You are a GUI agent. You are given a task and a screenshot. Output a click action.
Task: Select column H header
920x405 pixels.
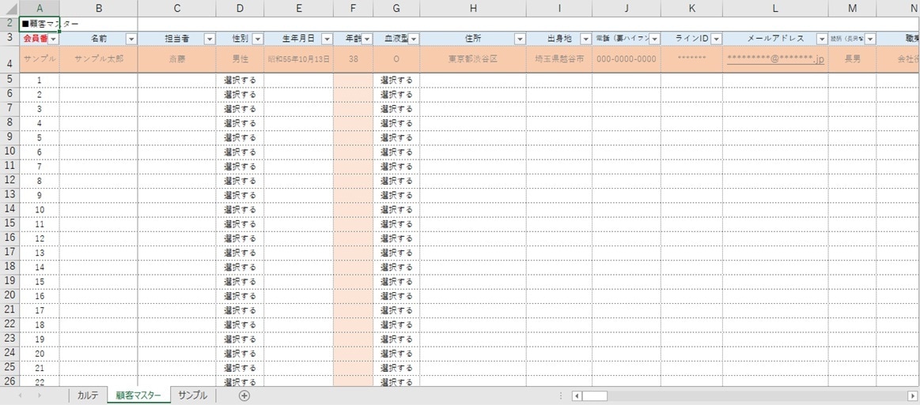click(x=473, y=8)
